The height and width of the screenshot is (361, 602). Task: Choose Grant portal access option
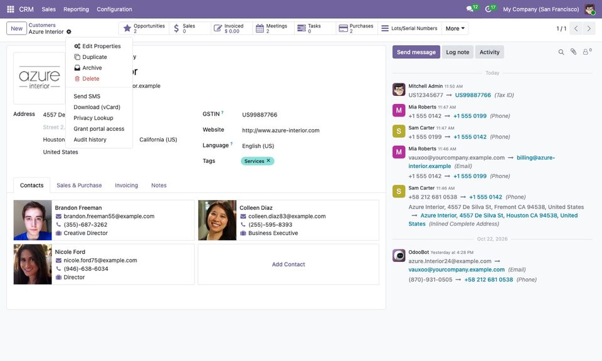pos(98,129)
